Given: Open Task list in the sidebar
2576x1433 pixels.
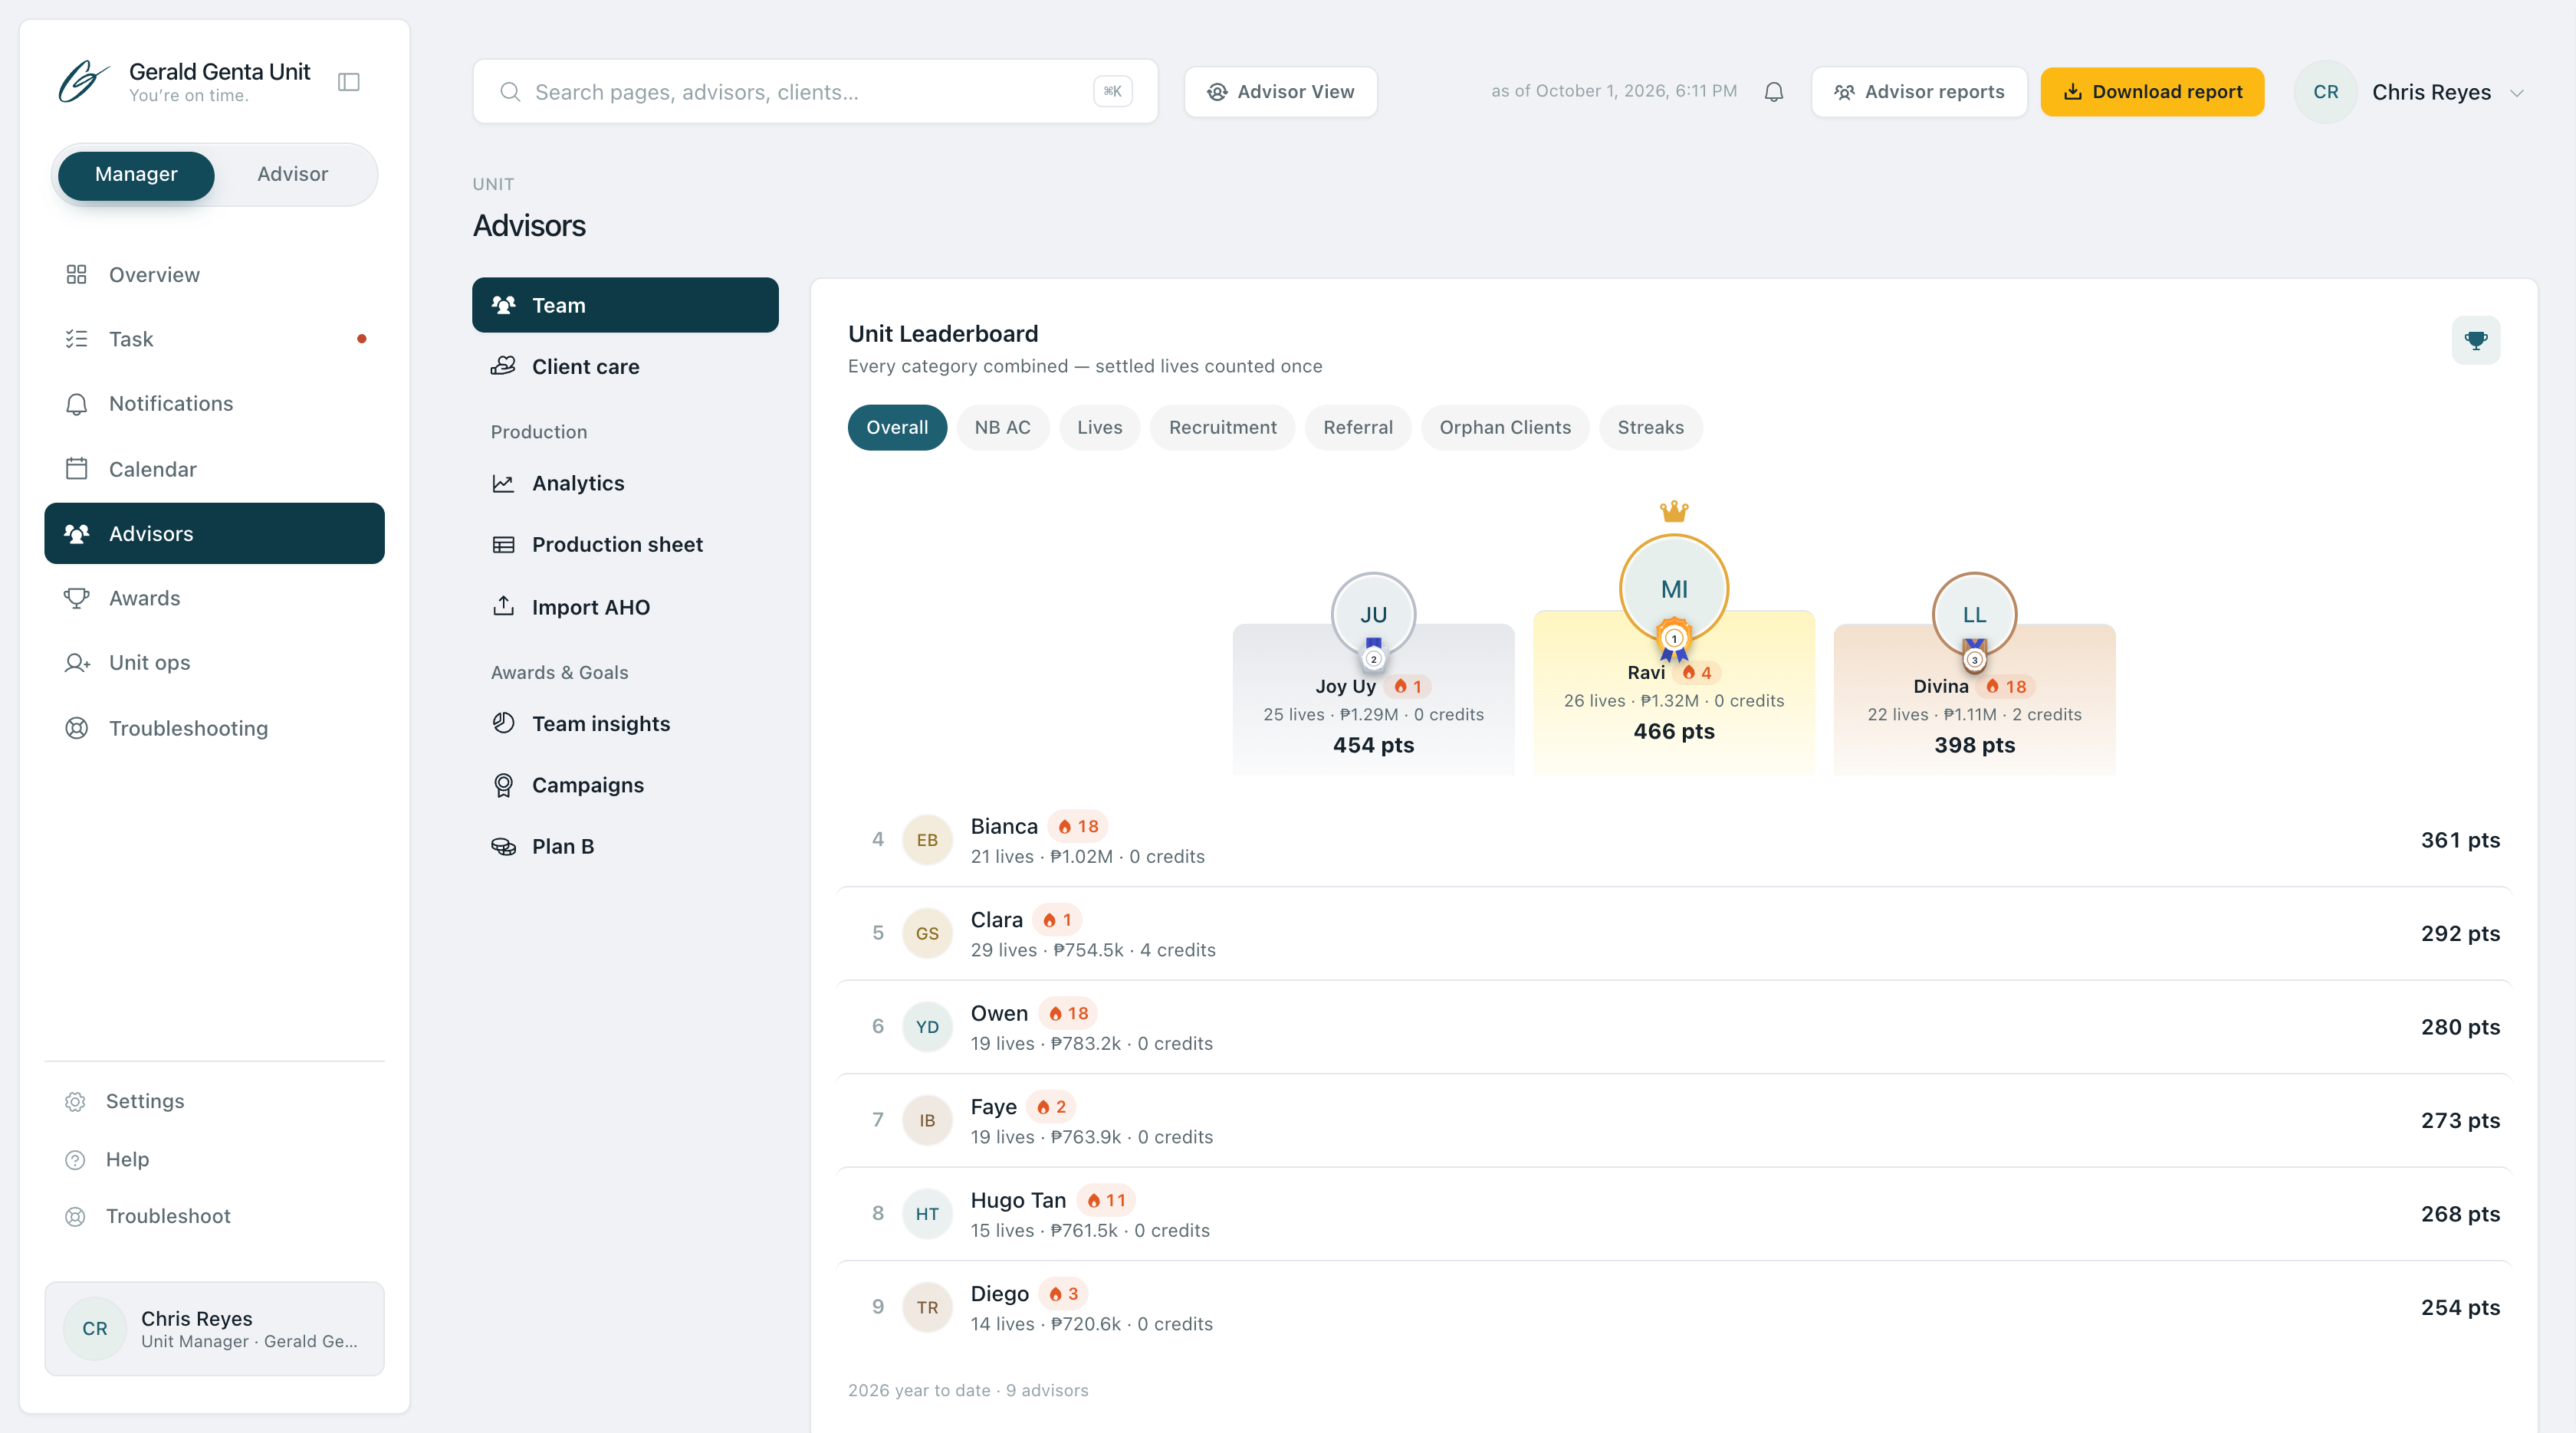Looking at the screenshot, I should tap(214, 339).
